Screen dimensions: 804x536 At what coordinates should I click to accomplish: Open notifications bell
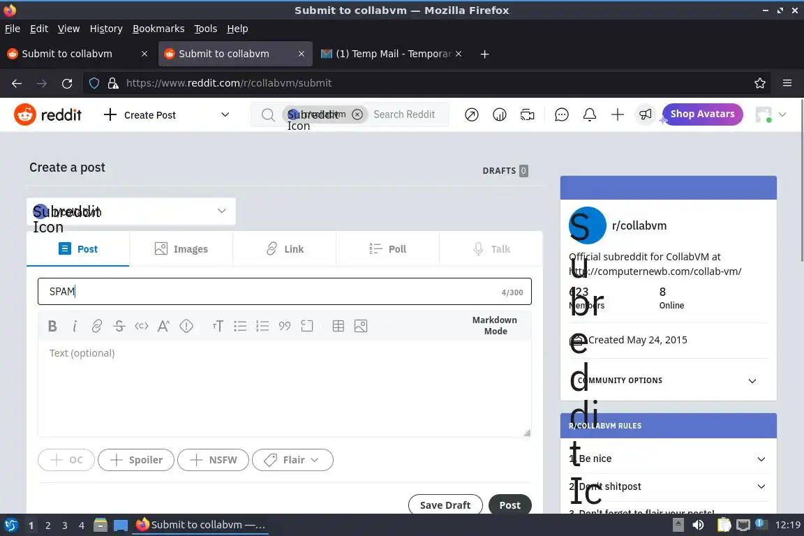[x=590, y=114]
